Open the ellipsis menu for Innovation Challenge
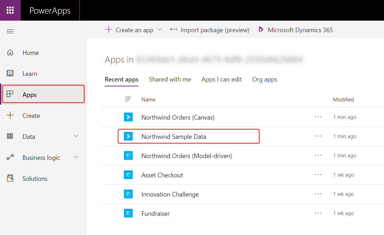 [x=318, y=194]
